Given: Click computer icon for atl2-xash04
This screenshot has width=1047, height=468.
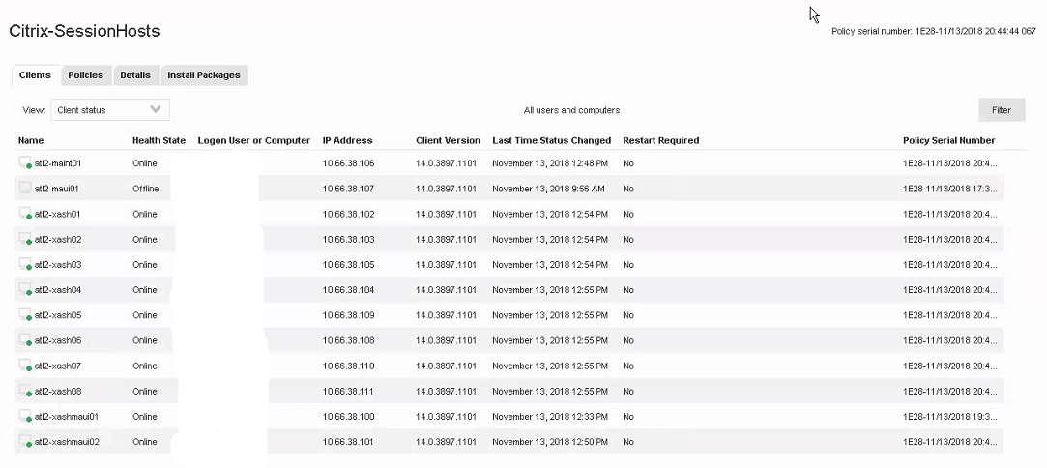Looking at the screenshot, I should (x=25, y=290).
